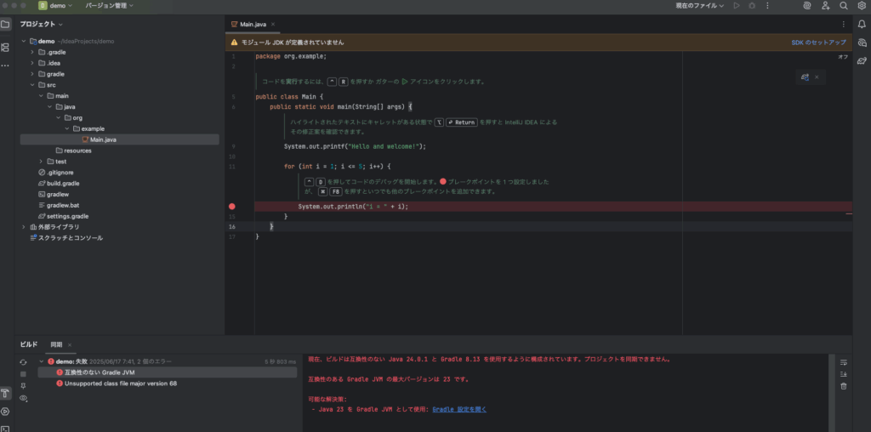Toggle pin tab icon in Build panel
The image size is (871, 432).
pyautogui.click(x=23, y=385)
